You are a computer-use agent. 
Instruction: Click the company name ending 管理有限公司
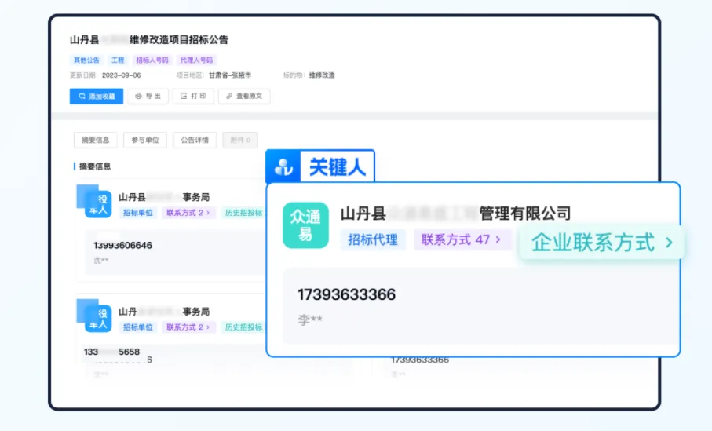click(x=456, y=213)
